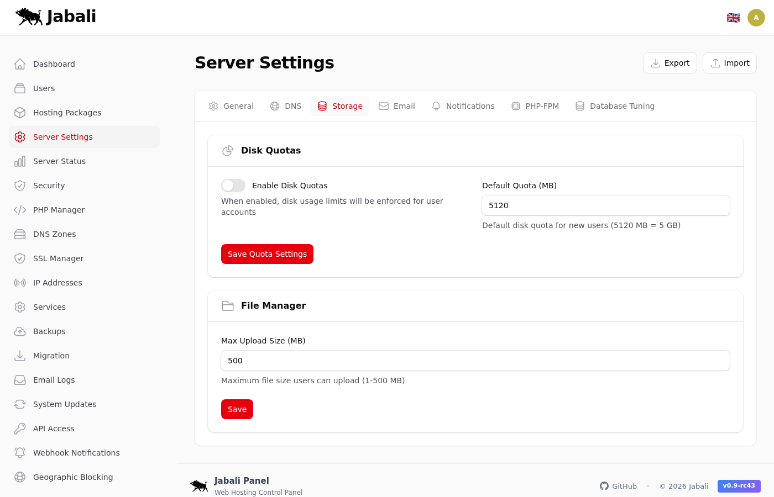Click the Geographic Blocking globe icon
This screenshot has height=497, width=774.
(x=20, y=477)
